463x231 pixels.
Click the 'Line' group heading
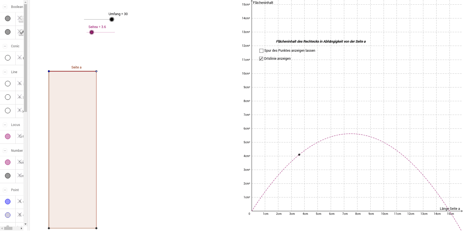[14, 72]
